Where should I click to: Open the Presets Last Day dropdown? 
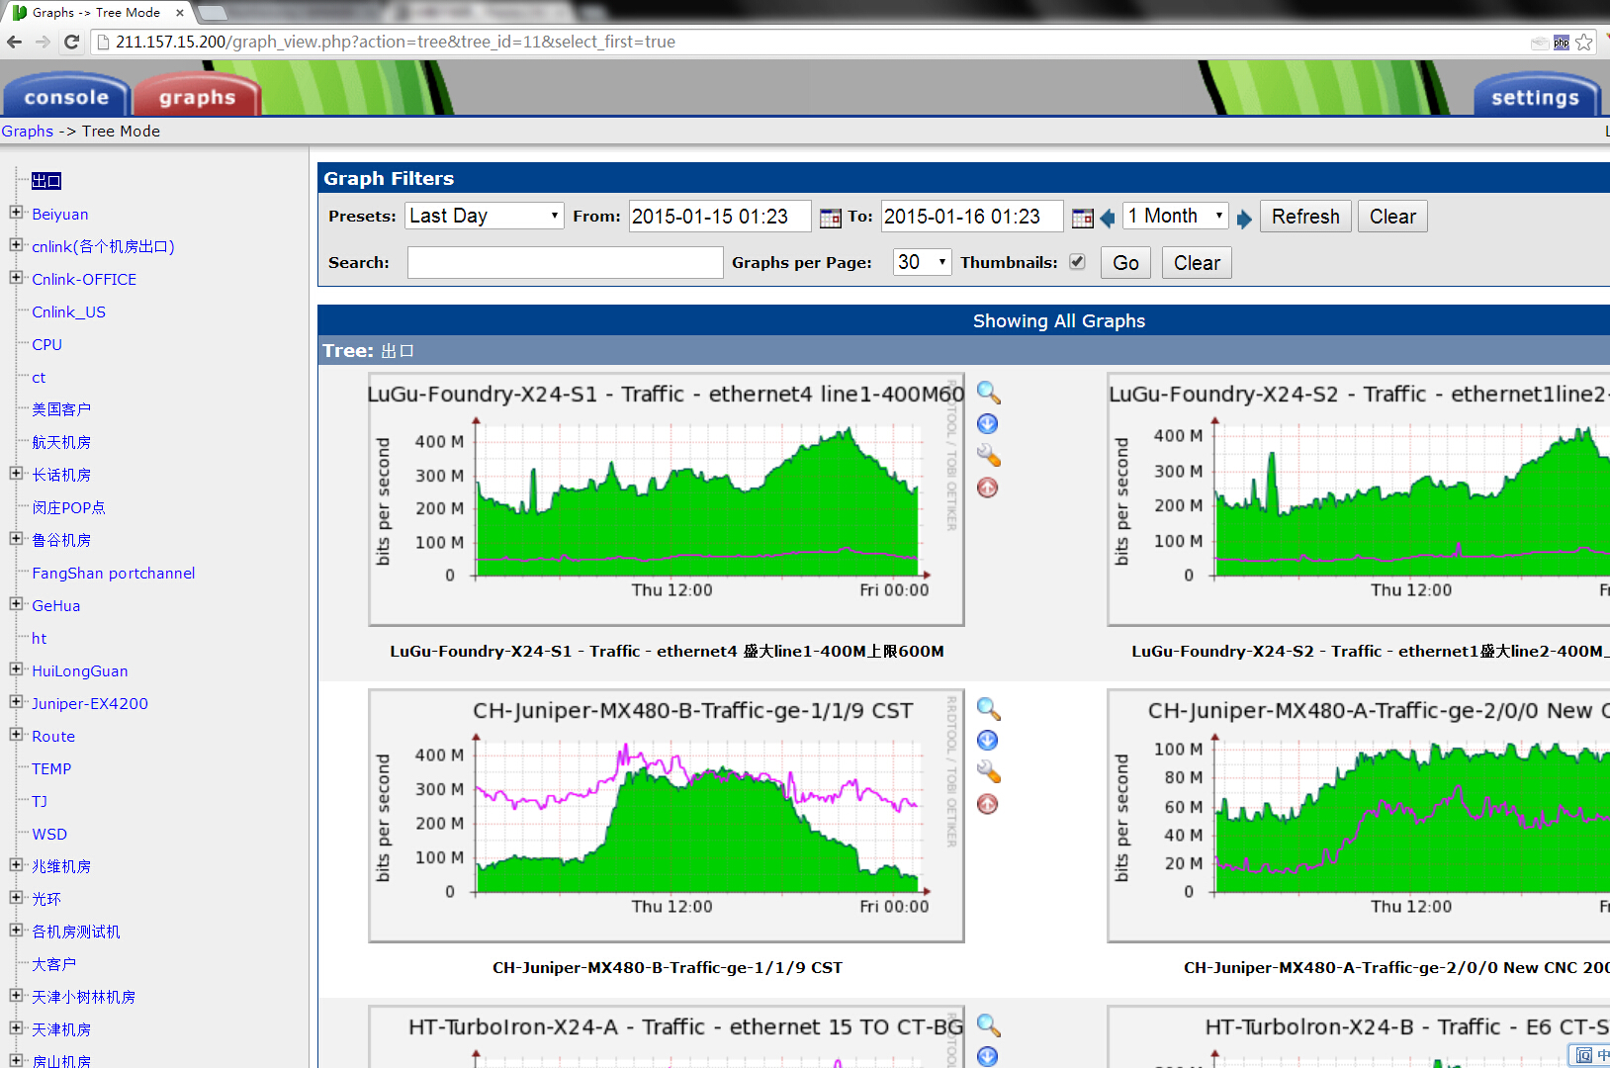(x=485, y=216)
